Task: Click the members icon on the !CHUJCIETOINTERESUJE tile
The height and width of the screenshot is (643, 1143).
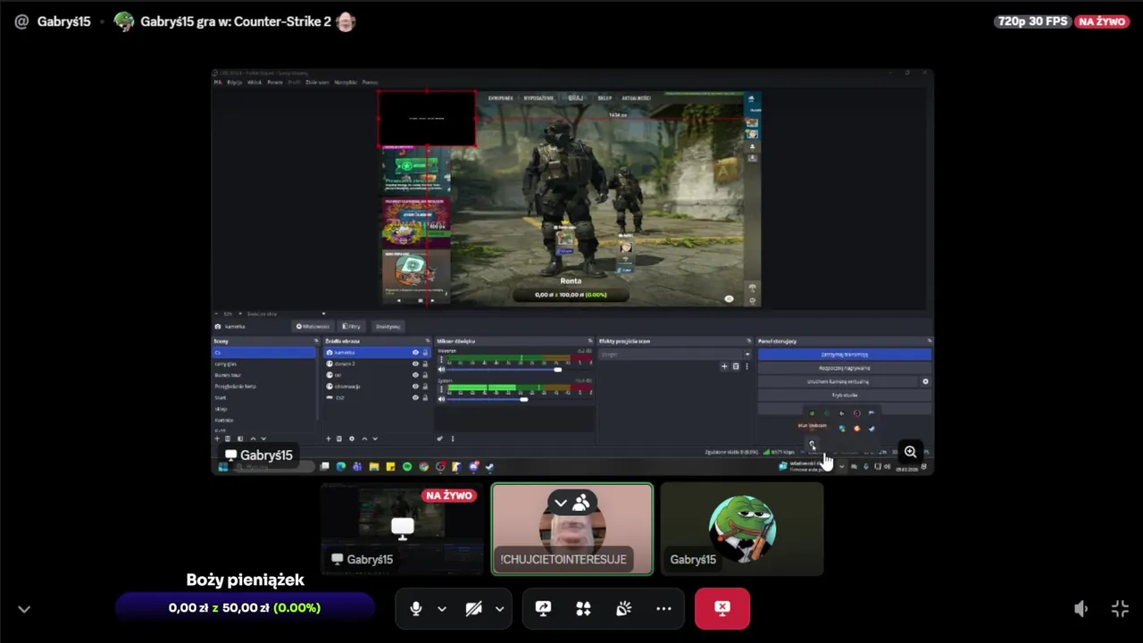Action: click(x=581, y=503)
